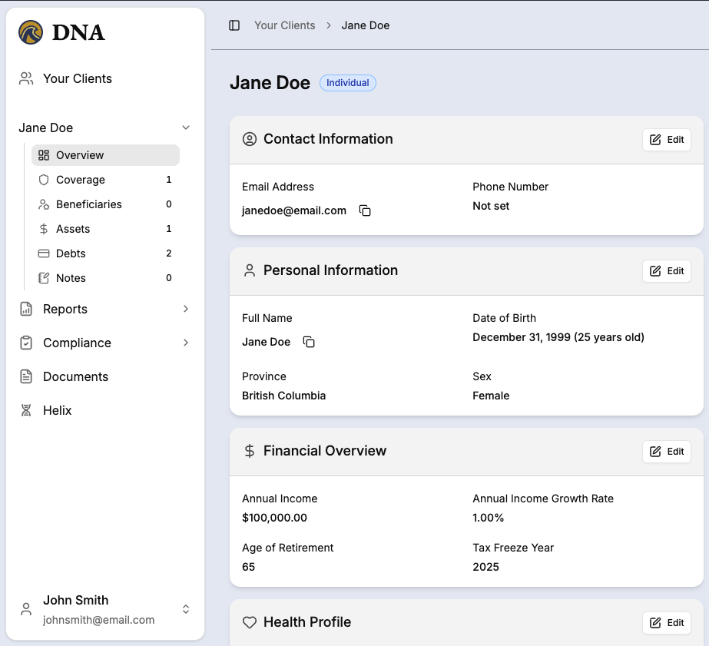Open the Assets section
The image size is (709, 646).
coord(73,229)
